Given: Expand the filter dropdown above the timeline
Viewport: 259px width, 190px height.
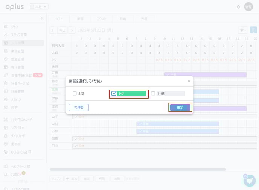Looking at the screenshot, I should pyautogui.click(x=243, y=30).
